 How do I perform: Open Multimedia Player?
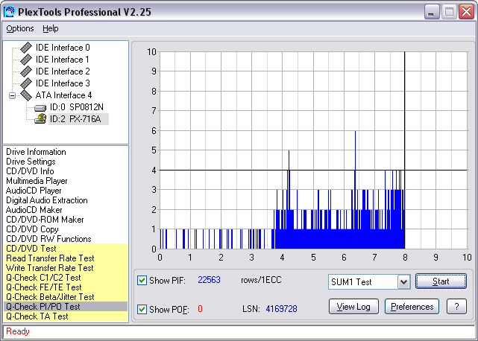[37, 181]
